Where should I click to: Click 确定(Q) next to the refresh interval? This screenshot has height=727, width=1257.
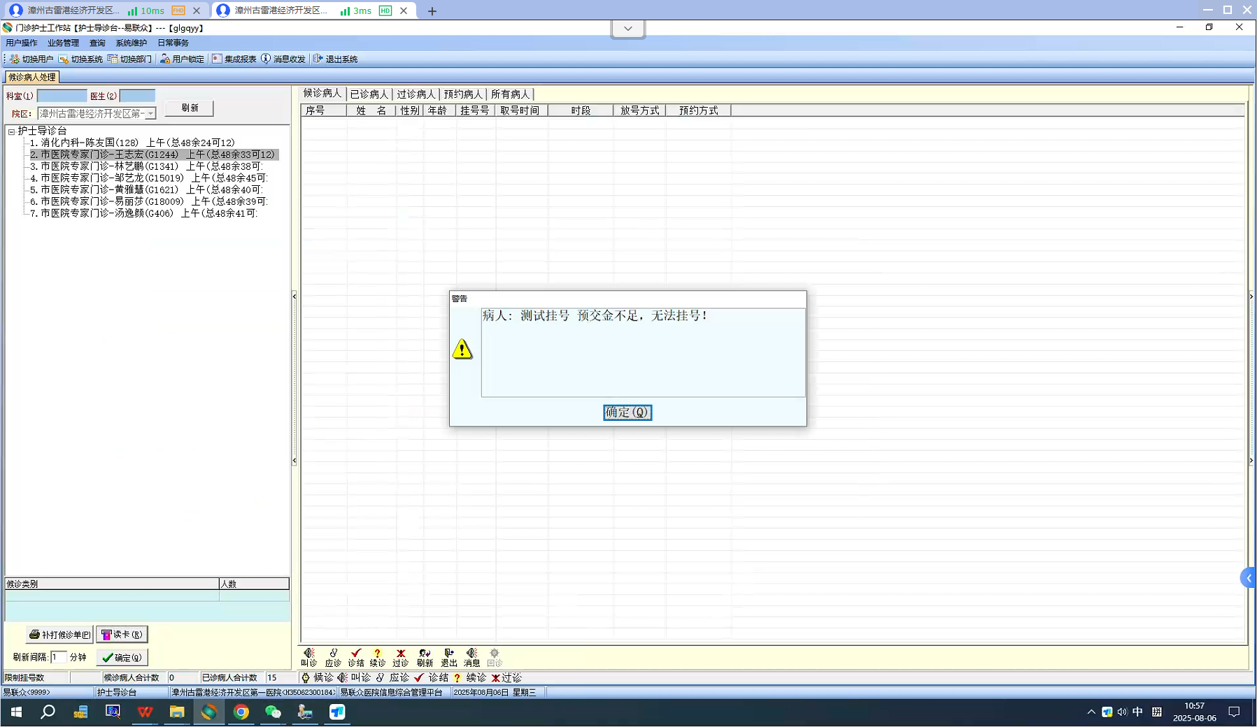pos(122,658)
